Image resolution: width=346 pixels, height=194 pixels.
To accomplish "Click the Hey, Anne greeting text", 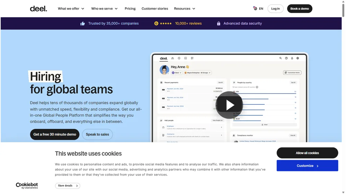I will coord(180,67).
